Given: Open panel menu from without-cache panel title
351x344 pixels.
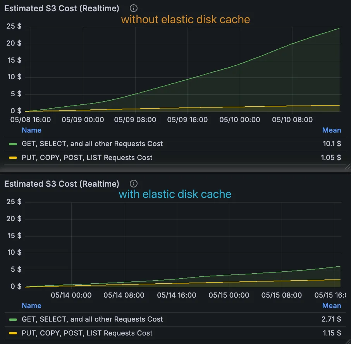Looking at the screenshot, I should pos(62,9).
